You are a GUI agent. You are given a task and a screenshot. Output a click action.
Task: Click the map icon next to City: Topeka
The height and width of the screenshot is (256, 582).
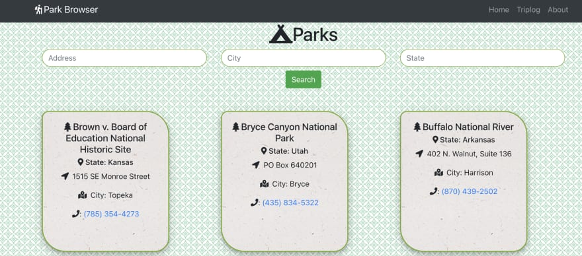pos(83,195)
